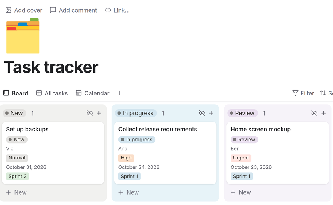The height and width of the screenshot is (205, 333).
Task: Click the Sprint 1 tag on the Ben card
Action: click(x=242, y=176)
